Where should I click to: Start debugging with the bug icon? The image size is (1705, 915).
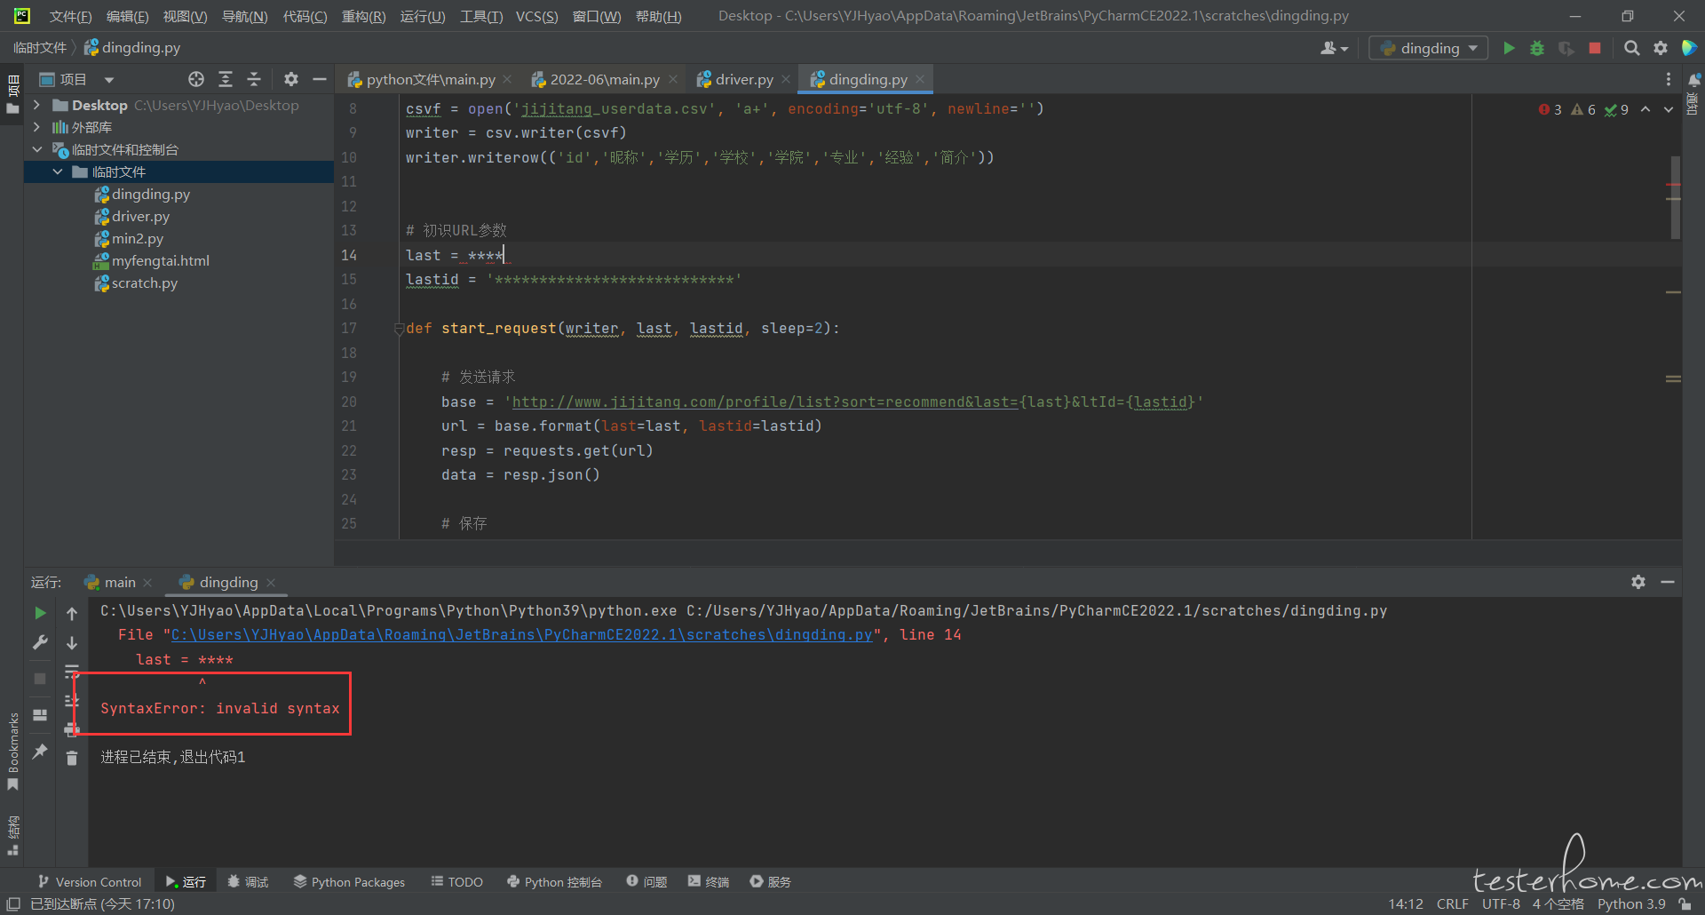tap(1537, 48)
